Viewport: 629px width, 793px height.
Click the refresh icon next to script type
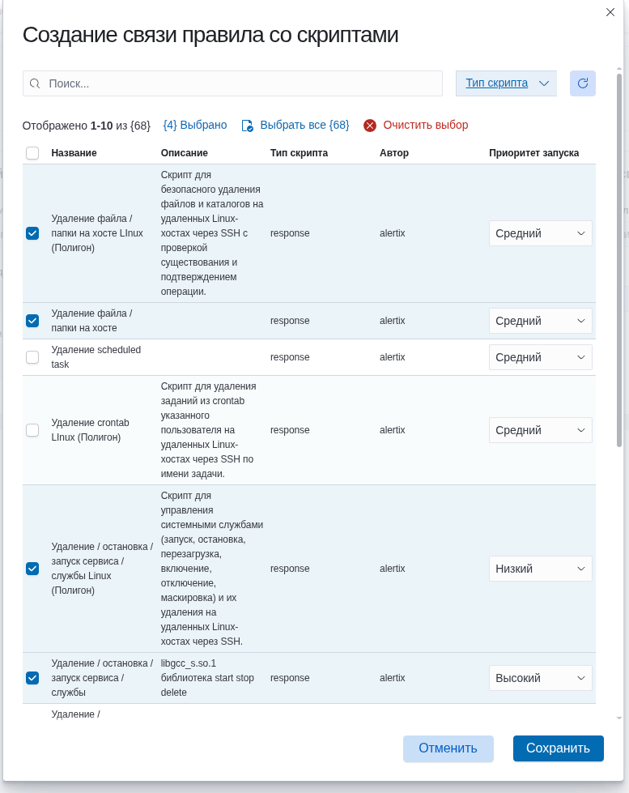coord(583,83)
